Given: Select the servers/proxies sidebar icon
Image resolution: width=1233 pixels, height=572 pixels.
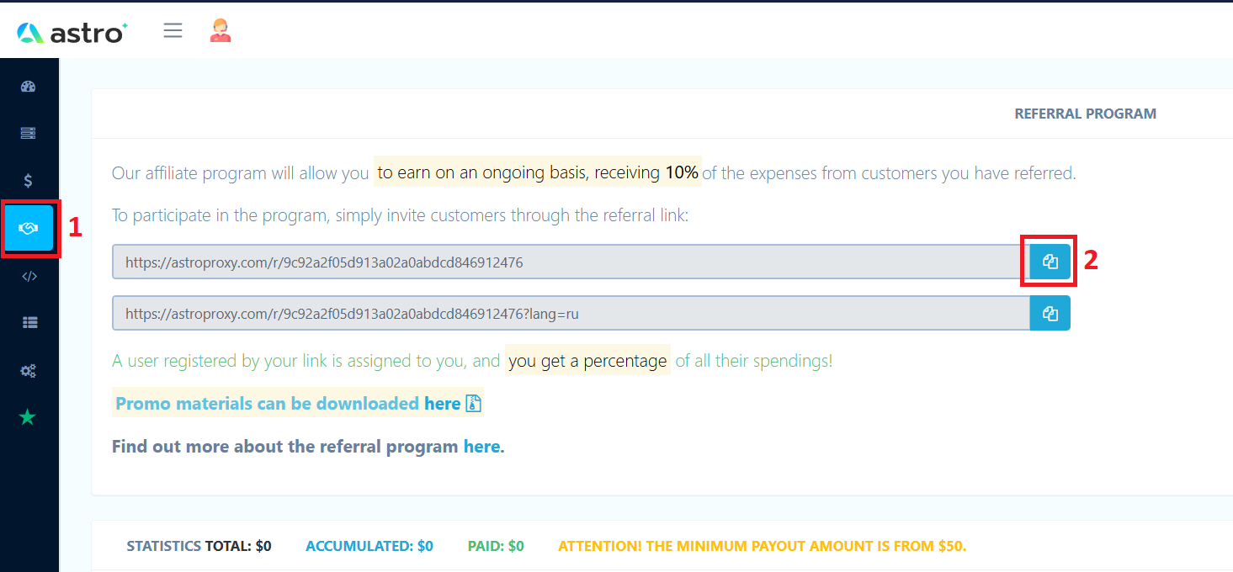Looking at the screenshot, I should (28, 133).
